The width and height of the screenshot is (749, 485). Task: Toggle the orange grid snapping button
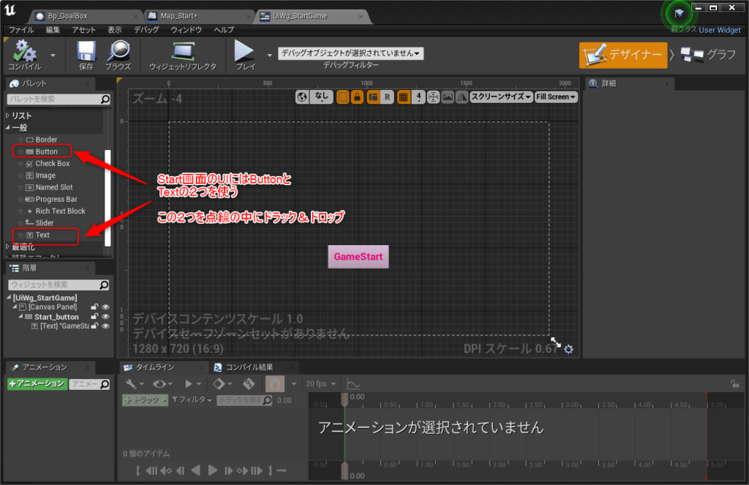(x=403, y=97)
